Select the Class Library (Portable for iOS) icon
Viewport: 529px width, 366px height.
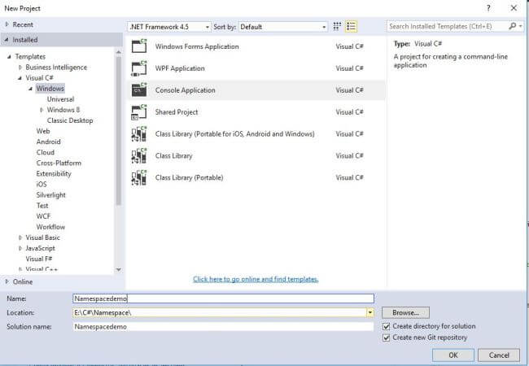pos(139,134)
